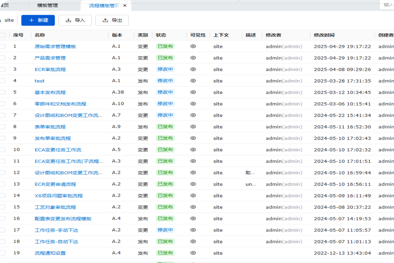This screenshot has width=394, height=263.
Task: Click the eye icon for 表单审批流程
Action: [x=193, y=127]
